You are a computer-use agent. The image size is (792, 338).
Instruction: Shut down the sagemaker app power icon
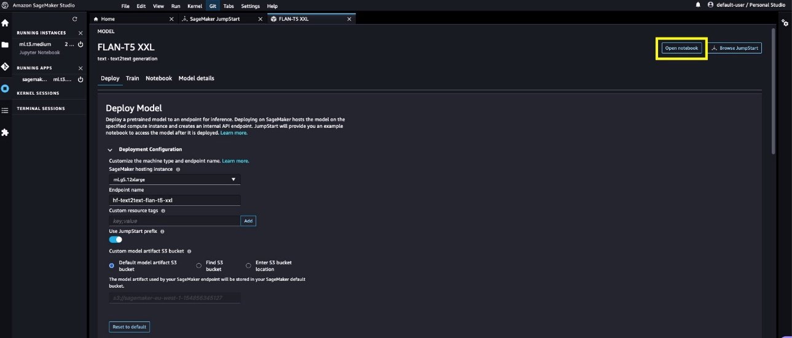point(80,79)
